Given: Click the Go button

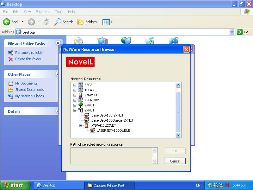Looking at the screenshot, I should (x=243, y=32).
